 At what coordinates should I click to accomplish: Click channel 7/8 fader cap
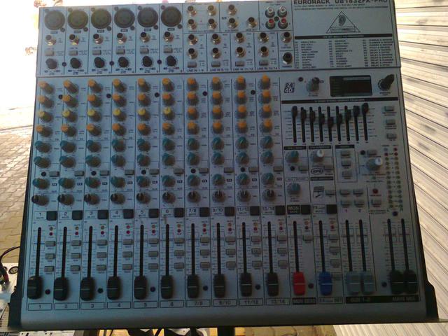click(192, 285)
